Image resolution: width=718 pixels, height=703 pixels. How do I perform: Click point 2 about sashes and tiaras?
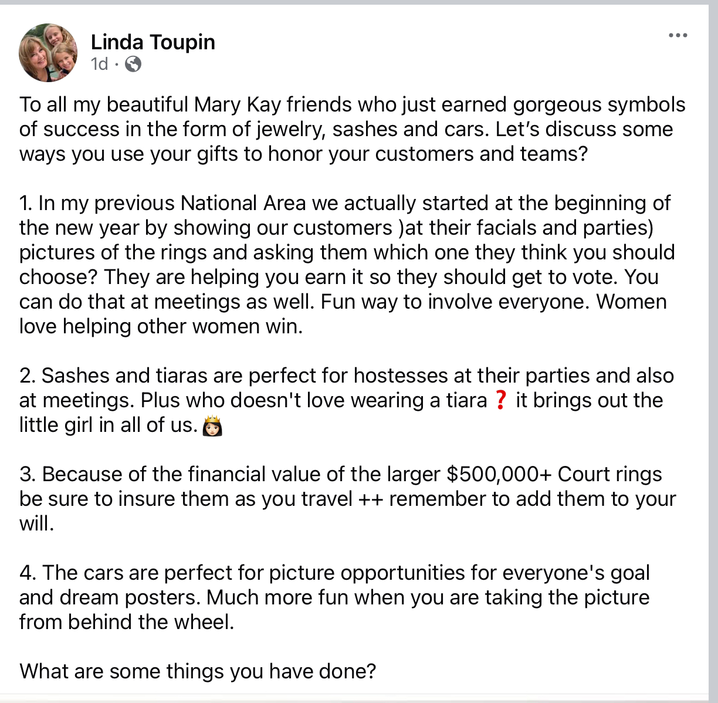click(347, 400)
